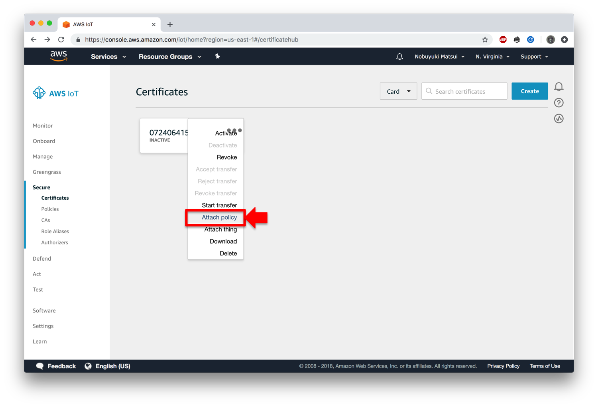This screenshot has width=598, height=407.
Task: Click the bell icon beside the Create button
Action: (559, 87)
